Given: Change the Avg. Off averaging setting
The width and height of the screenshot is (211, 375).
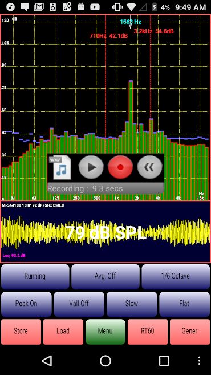Looking at the screenshot, I should pos(105,277).
